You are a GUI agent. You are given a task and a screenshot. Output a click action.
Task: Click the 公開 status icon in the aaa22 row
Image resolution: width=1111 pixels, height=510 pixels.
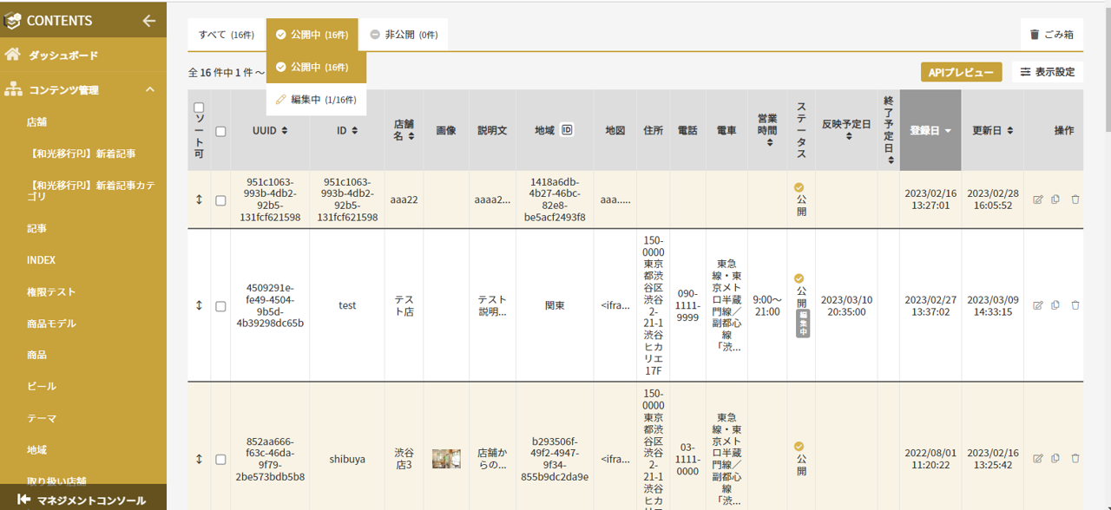799,186
